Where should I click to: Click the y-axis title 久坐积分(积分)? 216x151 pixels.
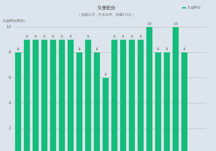14,21
